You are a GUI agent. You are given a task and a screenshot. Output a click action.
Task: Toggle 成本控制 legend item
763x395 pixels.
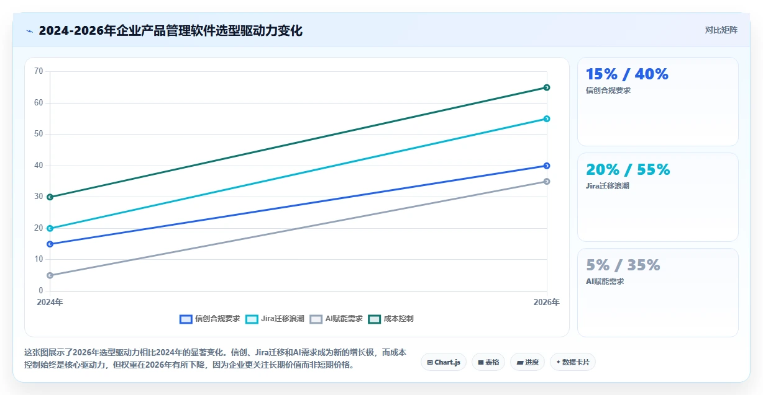pos(391,319)
